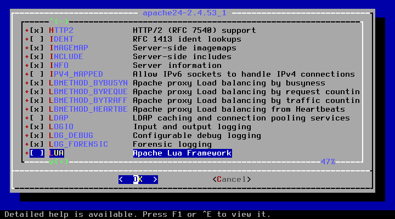Click 'Server information' description
Image resolution: width=395 pixels, height=219 pixels.
tap(177, 66)
